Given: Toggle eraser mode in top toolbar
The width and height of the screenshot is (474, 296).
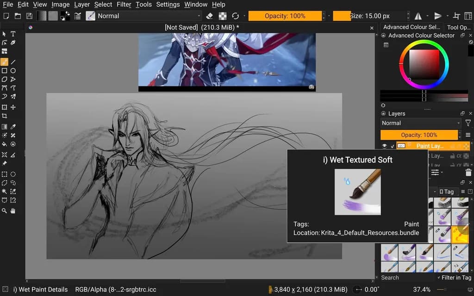Looking at the screenshot, I should 209,16.
